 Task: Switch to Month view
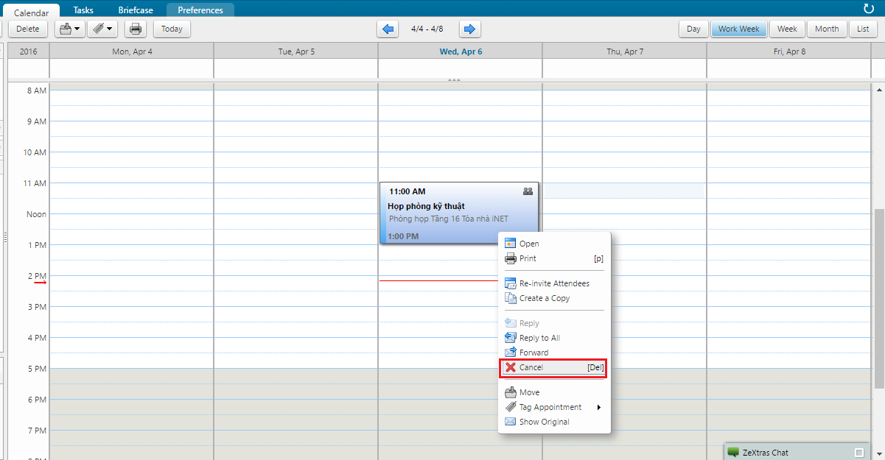pos(827,29)
